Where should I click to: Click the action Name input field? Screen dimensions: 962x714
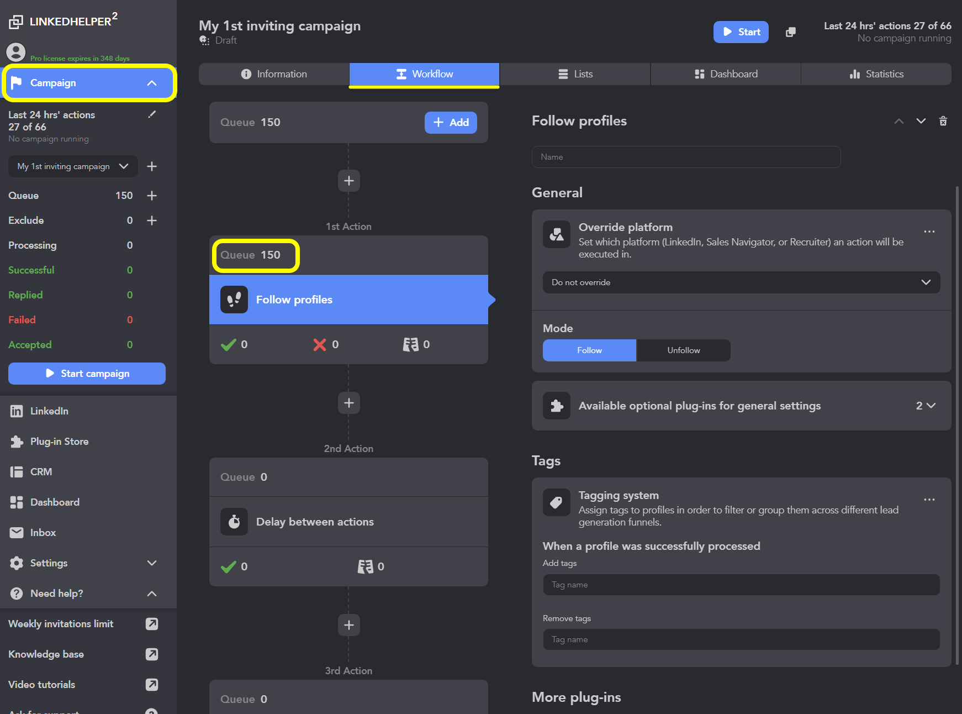tap(686, 157)
